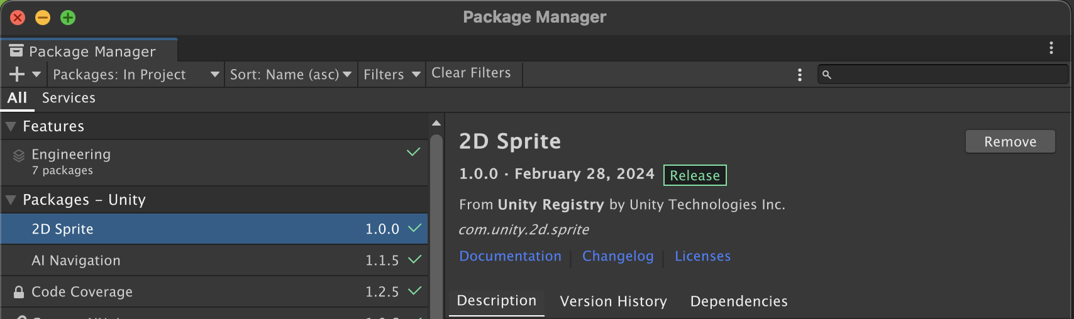Collapse the Packages - Unity section

[x=11, y=200]
